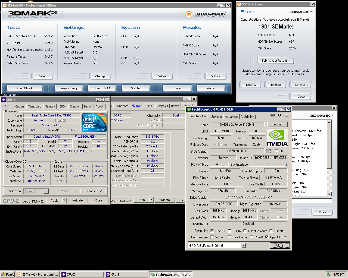
Task: Click the DRAM Frequency value '533.5 MHz'
Action: [x=153, y=137]
